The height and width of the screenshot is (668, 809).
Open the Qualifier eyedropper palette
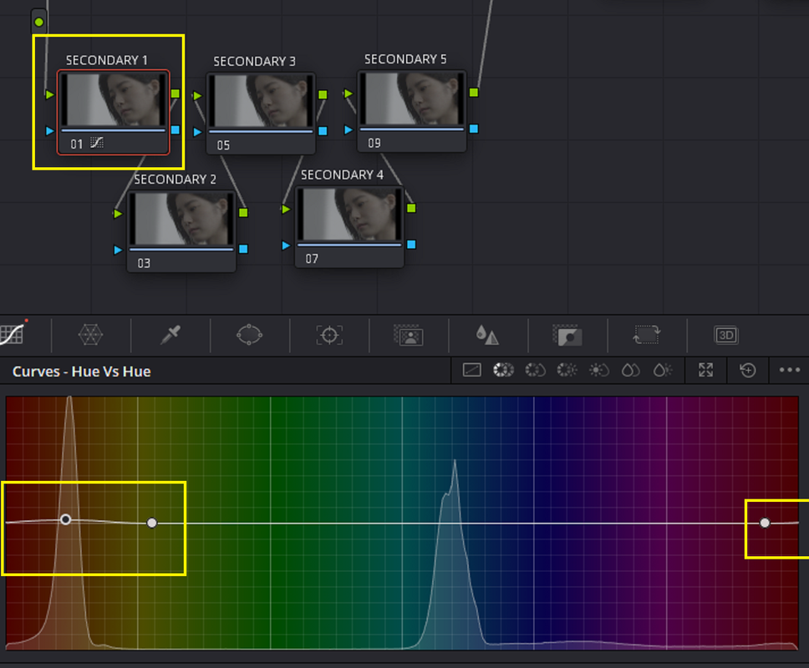coord(170,335)
